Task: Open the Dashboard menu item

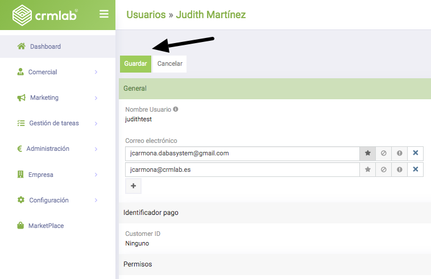Action: [x=45, y=46]
